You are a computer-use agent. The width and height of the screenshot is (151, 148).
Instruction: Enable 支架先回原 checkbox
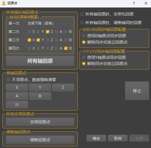click(x=82, y=14)
